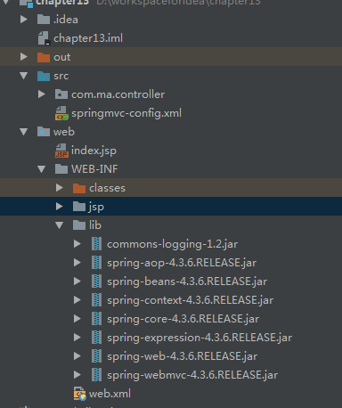Image resolution: width=342 pixels, height=408 pixels.
Task: Click the web folder icon
Action: (x=44, y=132)
